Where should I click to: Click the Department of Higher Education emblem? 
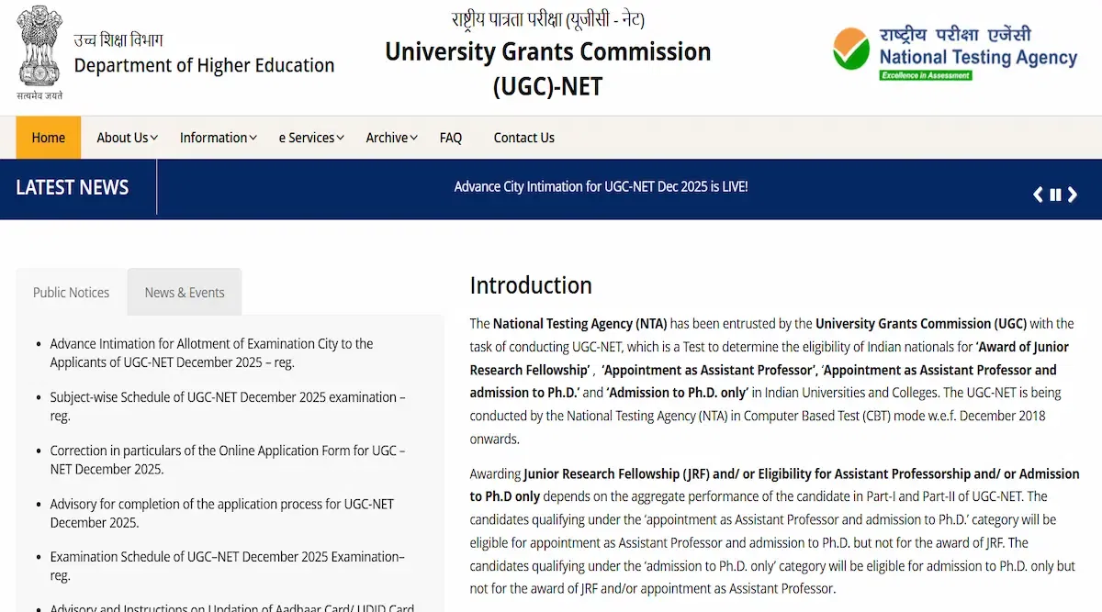pos(39,46)
